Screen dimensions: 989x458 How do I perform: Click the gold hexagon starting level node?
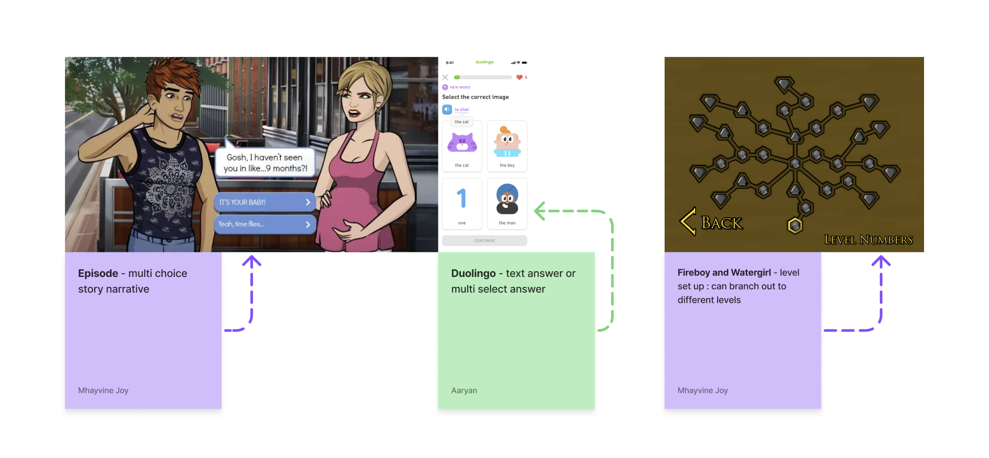click(795, 225)
